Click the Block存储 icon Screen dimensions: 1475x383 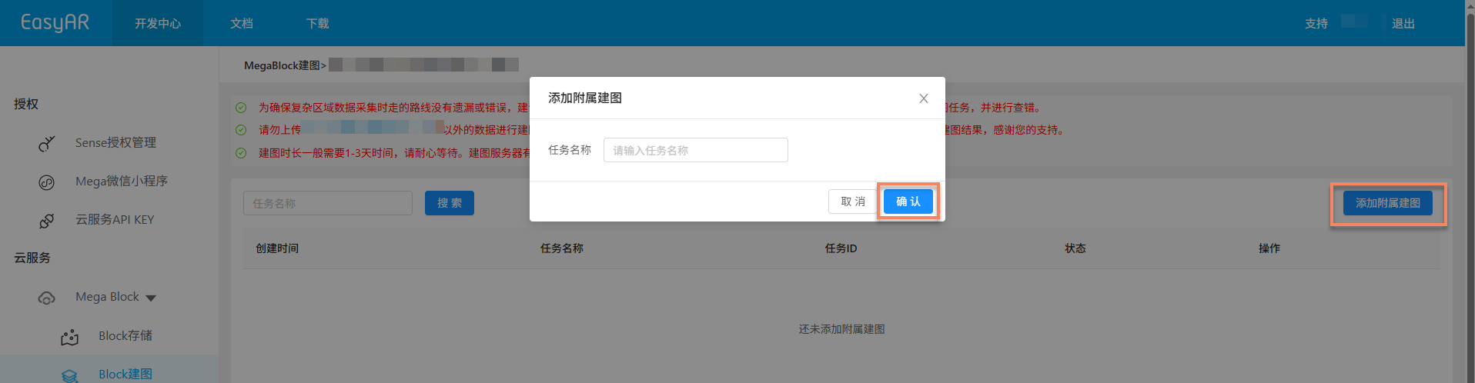70,337
